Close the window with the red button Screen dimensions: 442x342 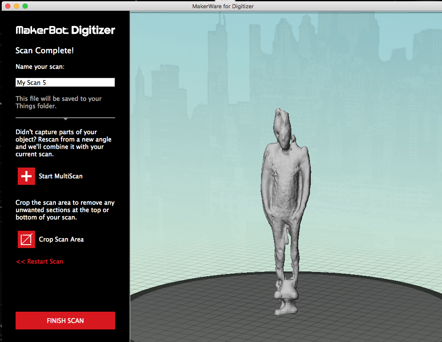tap(8, 6)
